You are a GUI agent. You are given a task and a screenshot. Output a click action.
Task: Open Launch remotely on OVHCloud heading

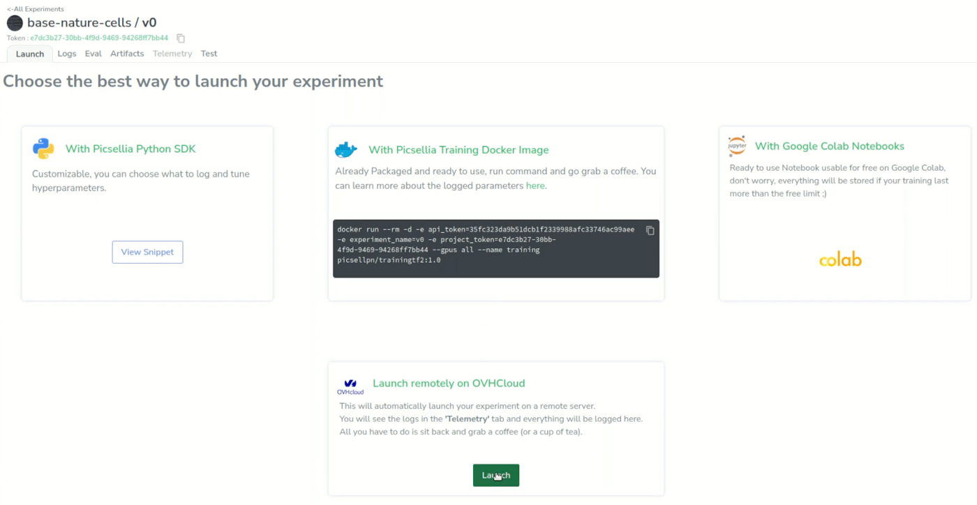coord(449,383)
